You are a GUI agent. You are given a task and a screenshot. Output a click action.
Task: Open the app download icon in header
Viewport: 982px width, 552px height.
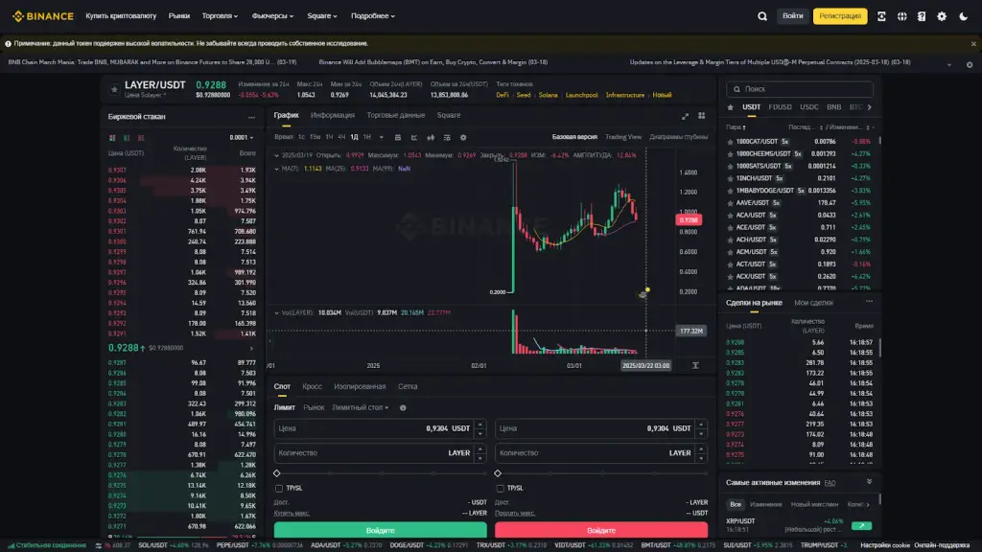point(881,16)
